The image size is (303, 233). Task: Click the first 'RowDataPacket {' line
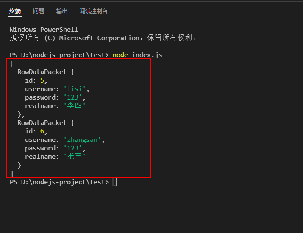pyautogui.click(x=46, y=72)
